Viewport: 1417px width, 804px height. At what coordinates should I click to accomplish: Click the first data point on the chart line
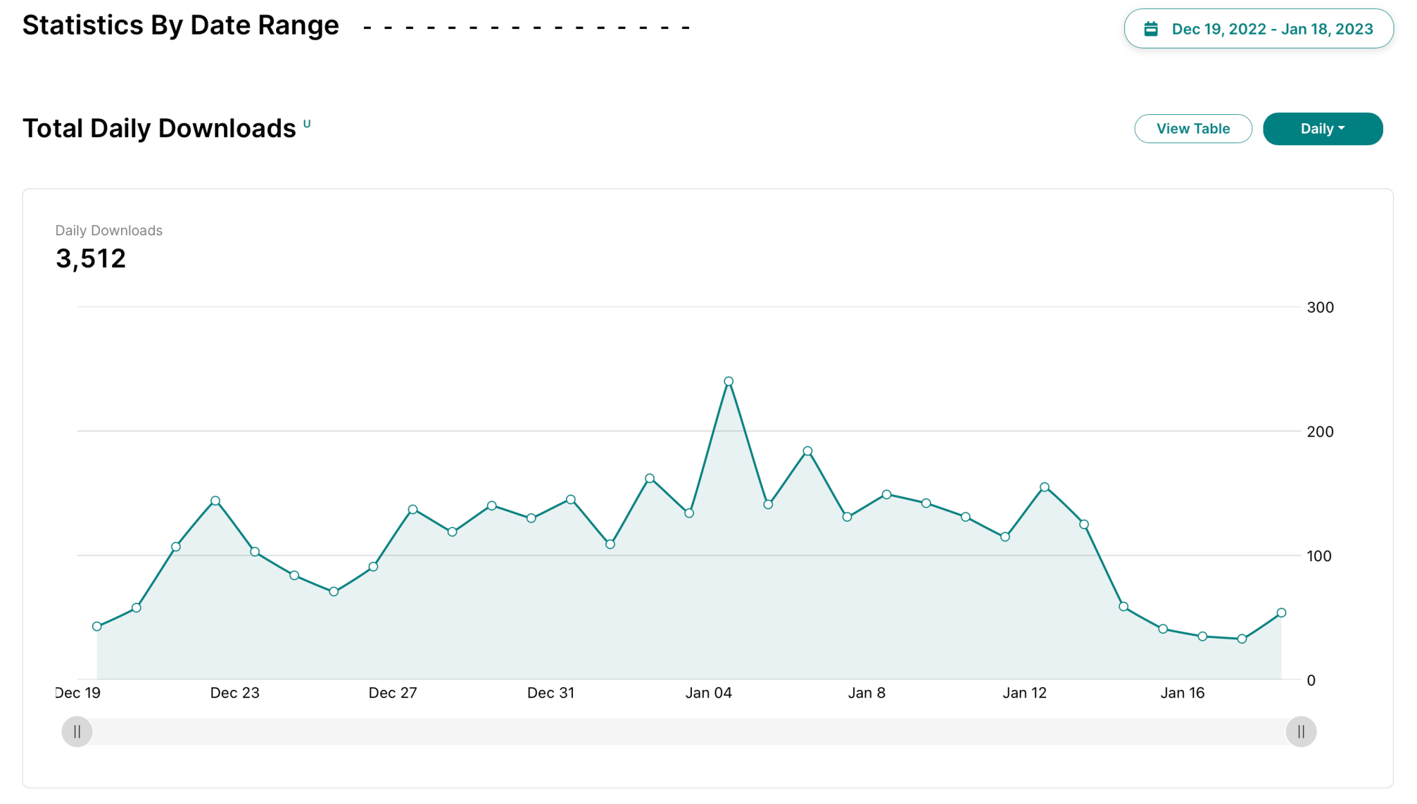pos(97,626)
